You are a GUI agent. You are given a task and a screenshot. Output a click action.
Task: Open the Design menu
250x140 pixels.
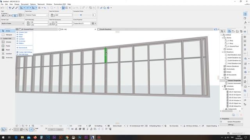(17, 4)
